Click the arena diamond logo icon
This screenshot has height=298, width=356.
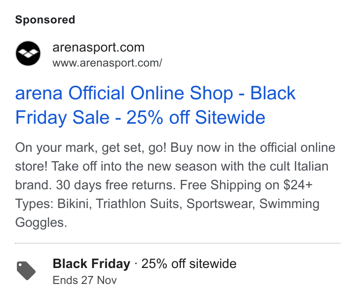point(28,53)
